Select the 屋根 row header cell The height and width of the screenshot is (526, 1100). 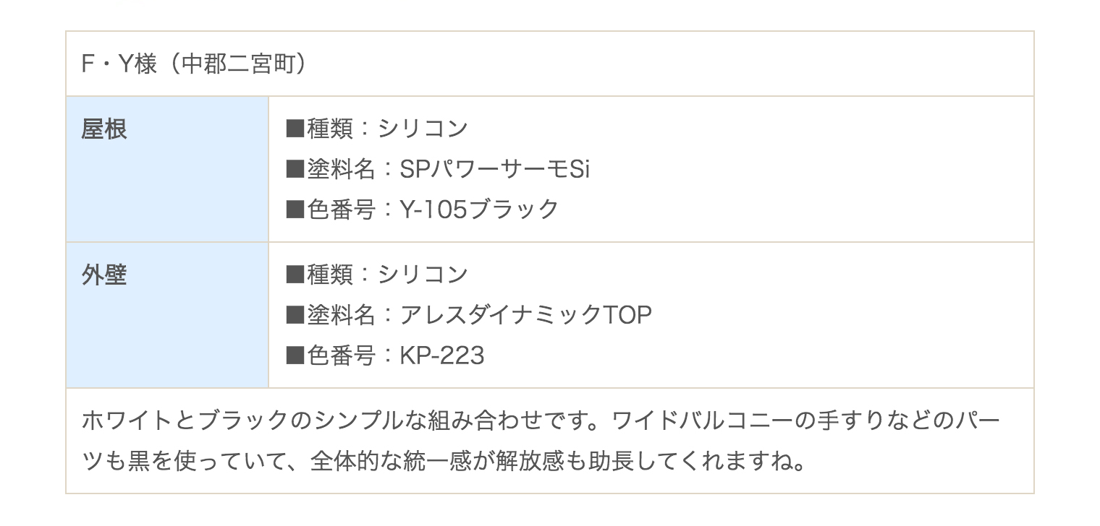[x=167, y=169]
